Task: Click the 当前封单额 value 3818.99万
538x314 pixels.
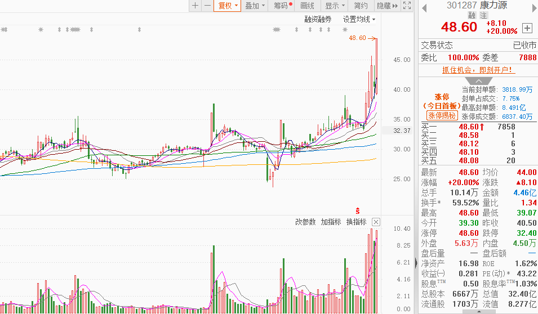Action: (517, 89)
